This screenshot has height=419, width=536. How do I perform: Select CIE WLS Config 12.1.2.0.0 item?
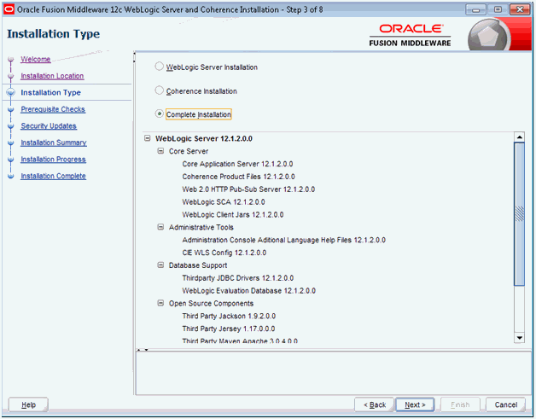coord(224,253)
